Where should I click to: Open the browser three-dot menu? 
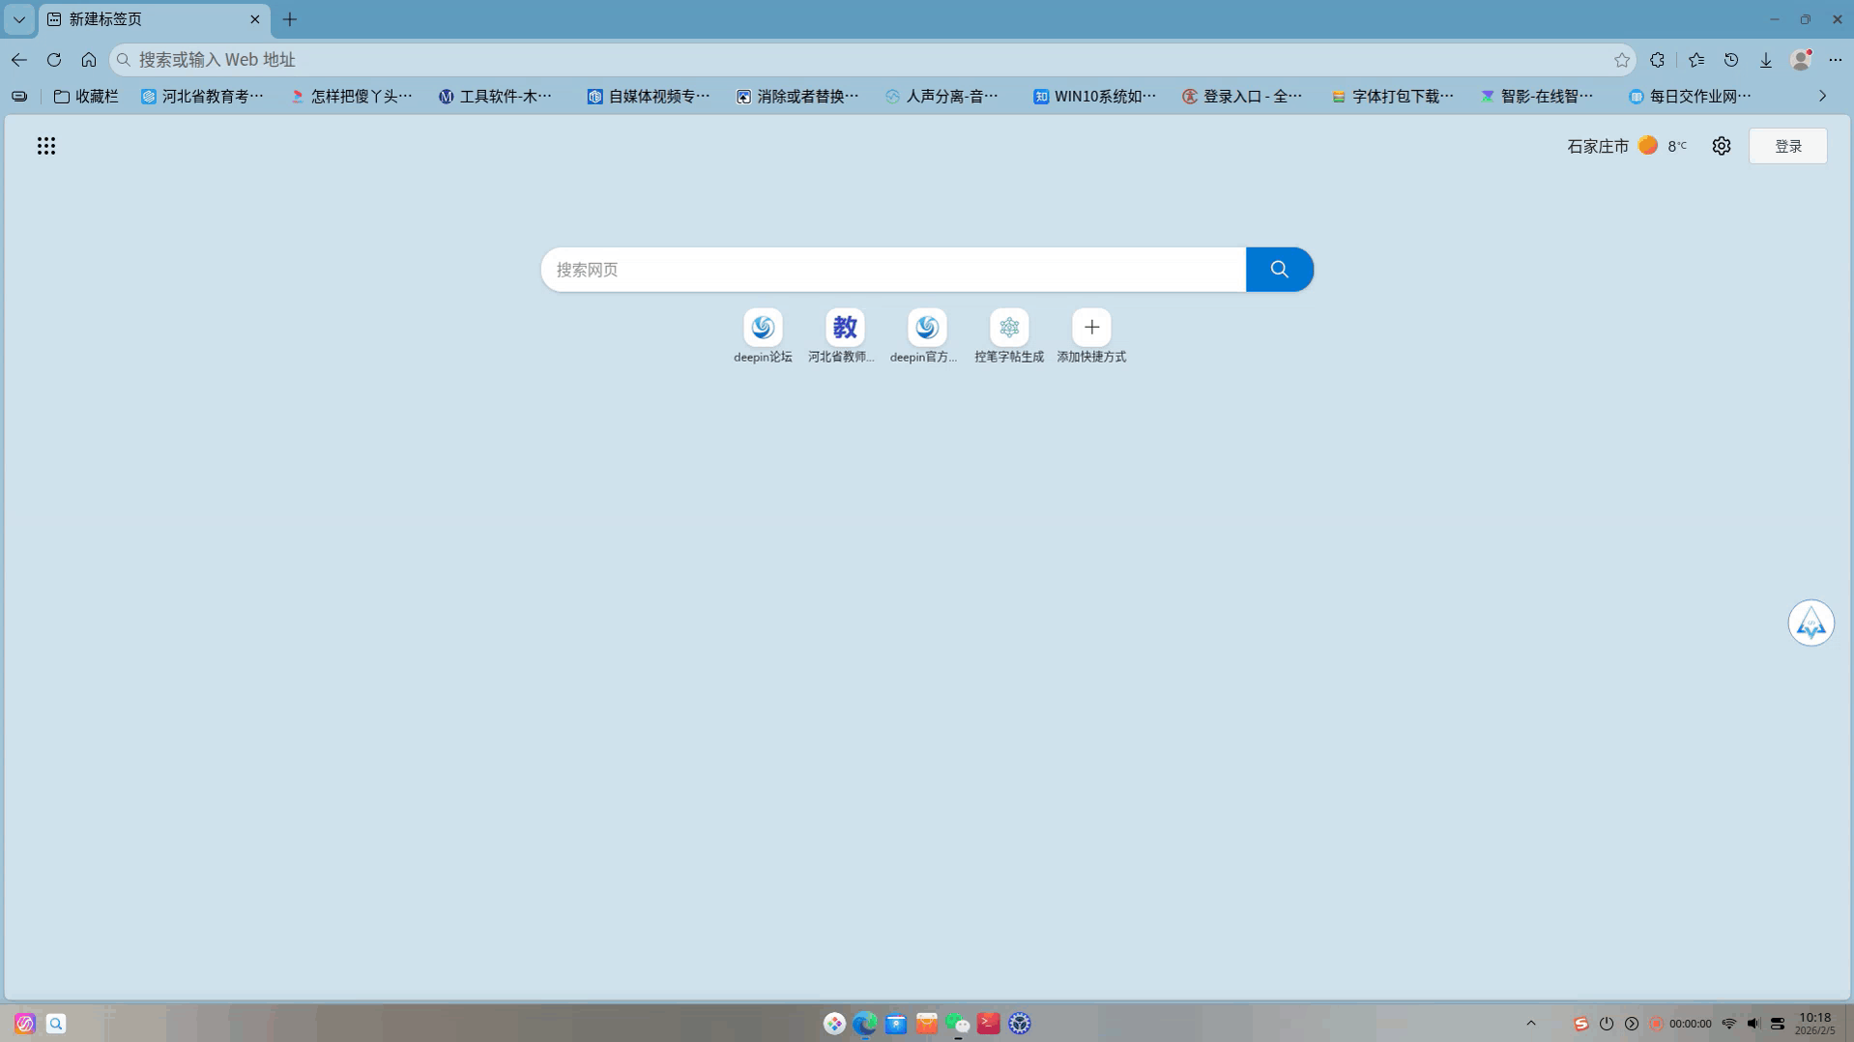(1836, 60)
